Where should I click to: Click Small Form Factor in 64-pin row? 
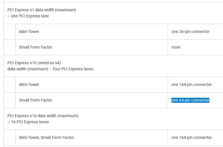click(36, 100)
